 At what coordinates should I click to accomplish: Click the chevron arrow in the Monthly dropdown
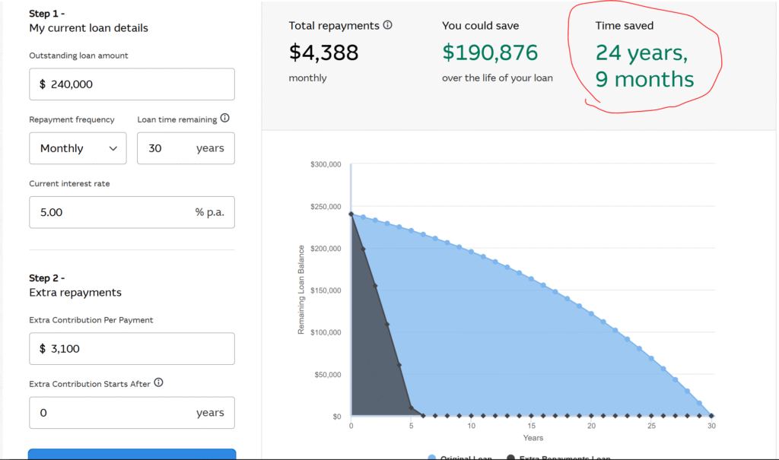(113, 148)
